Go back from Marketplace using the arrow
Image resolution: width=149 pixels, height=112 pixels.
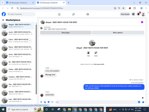(x=3, y=20)
